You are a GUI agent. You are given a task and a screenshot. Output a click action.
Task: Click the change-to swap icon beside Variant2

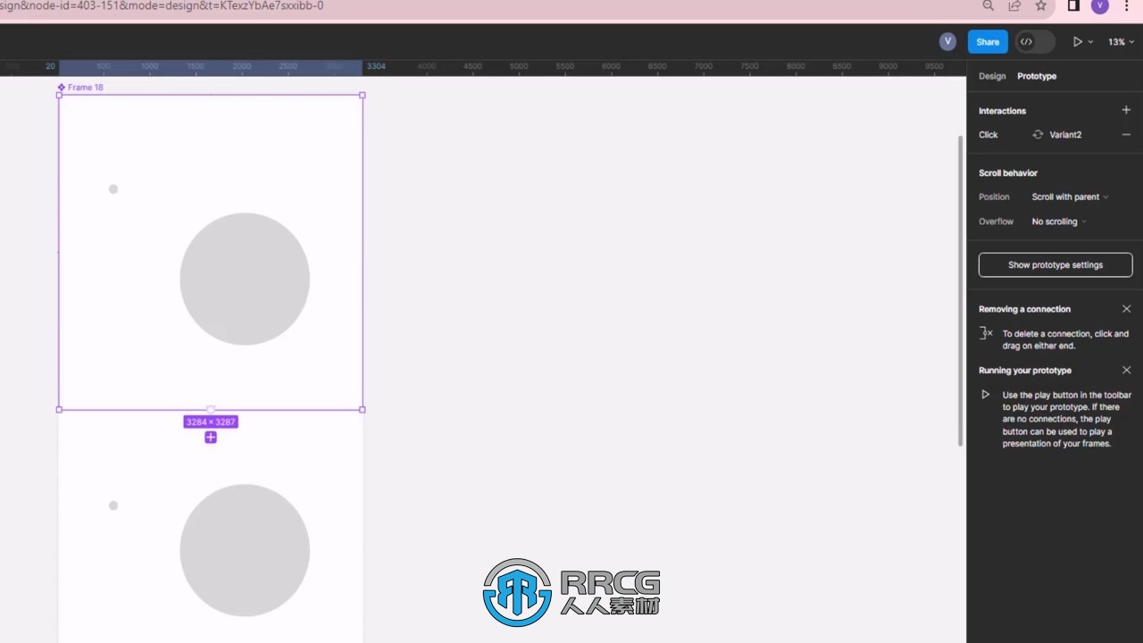[1038, 135]
